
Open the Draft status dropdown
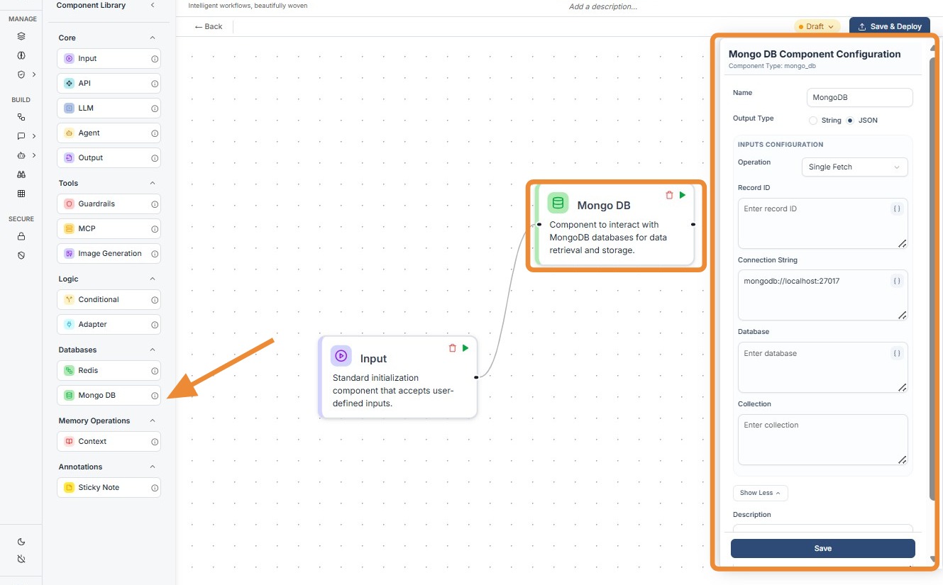tap(817, 27)
